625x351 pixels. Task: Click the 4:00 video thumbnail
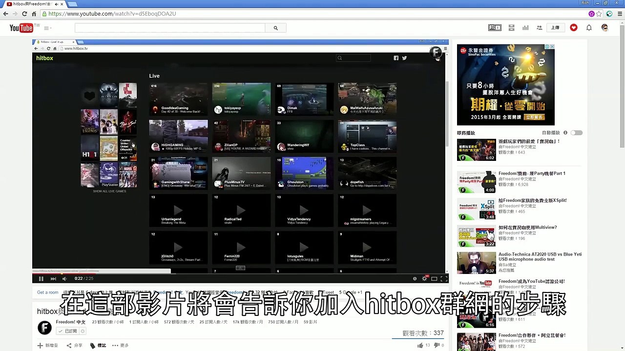(477, 182)
